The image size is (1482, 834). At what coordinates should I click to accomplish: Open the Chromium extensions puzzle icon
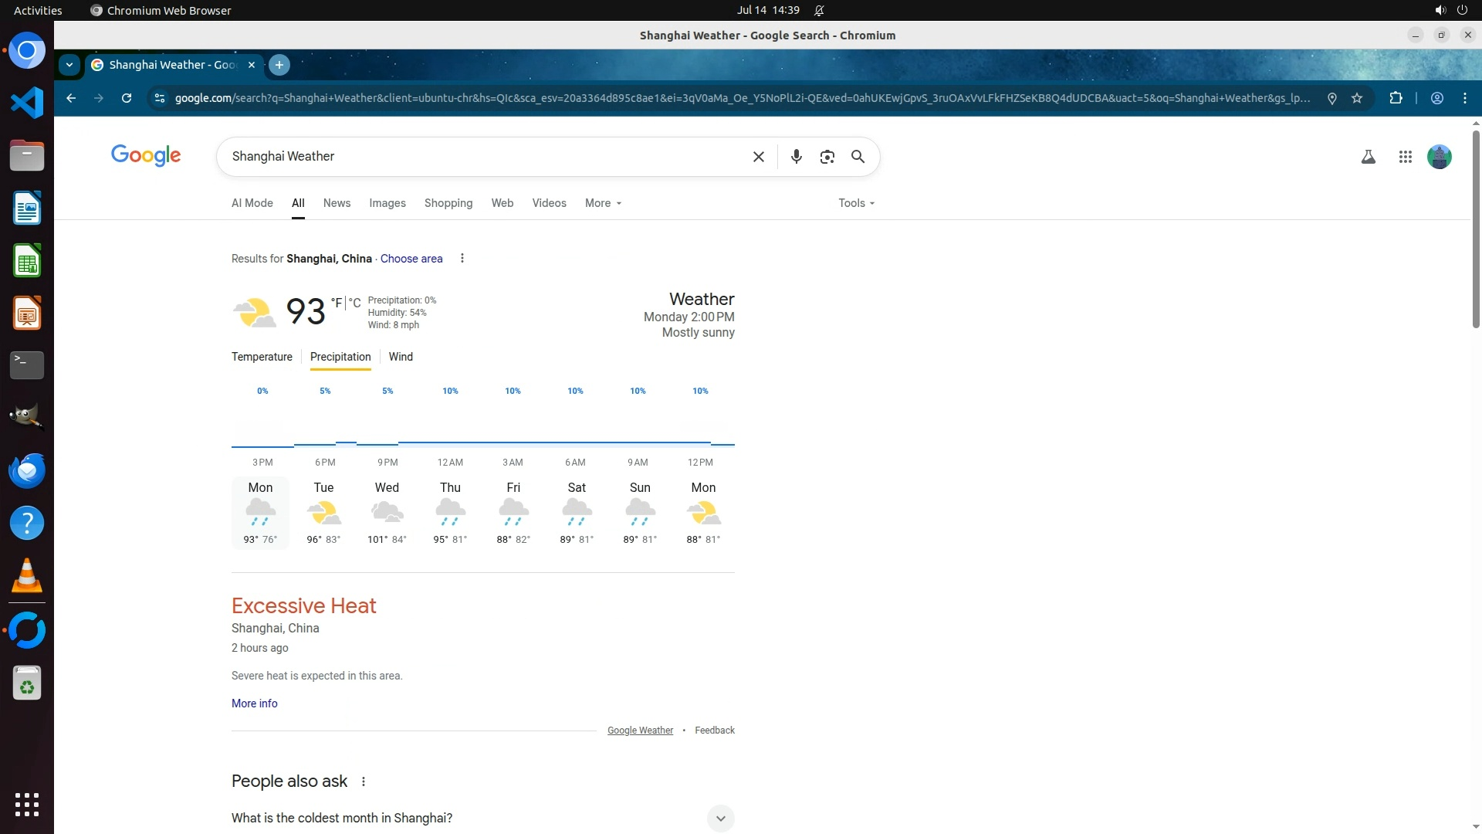(x=1396, y=98)
